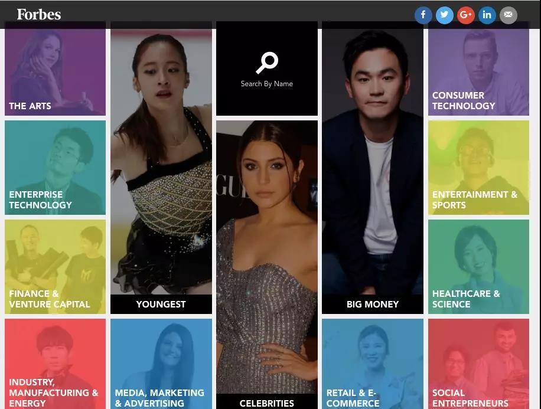Click the Google Plus share icon
The height and width of the screenshot is (409, 541).
coord(466,15)
